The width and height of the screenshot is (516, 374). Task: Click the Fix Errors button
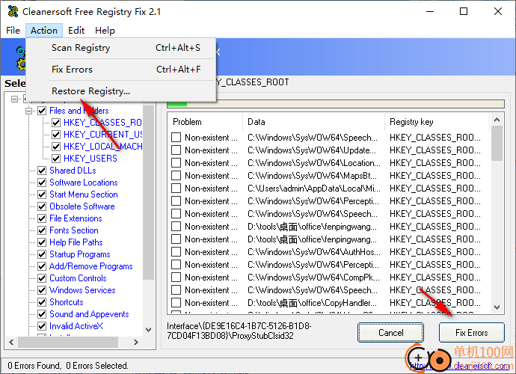click(472, 333)
